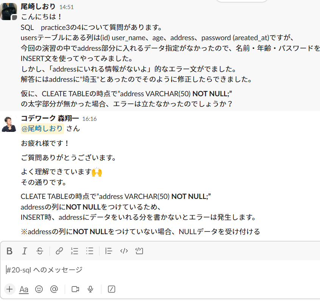Toggle strikethrough formatting
Screen dimensions: 320x302
point(40,251)
